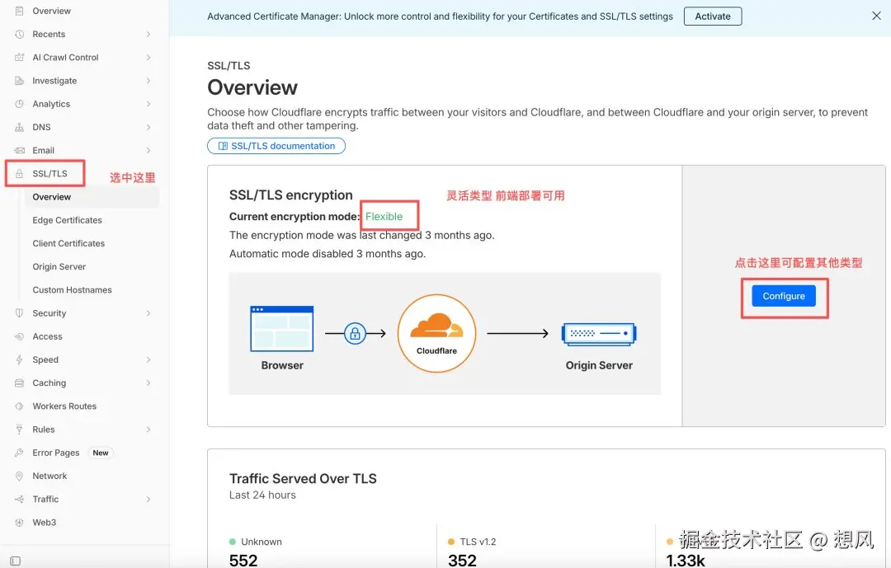Click the padlock icon between Browser and Cloudflare
This screenshot has height=568, width=891.
coord(355,333)
